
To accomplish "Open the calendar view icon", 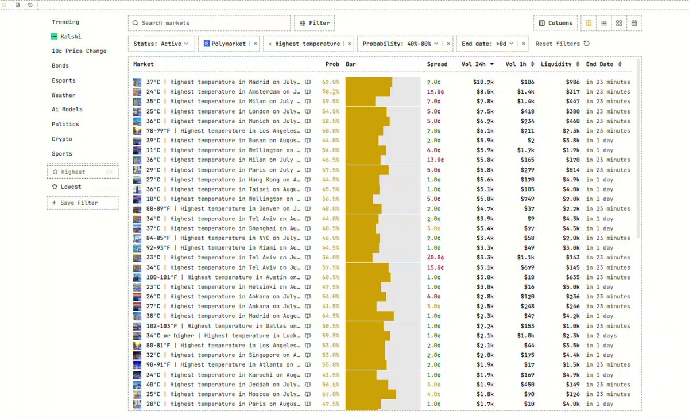I will pos(634,24).
